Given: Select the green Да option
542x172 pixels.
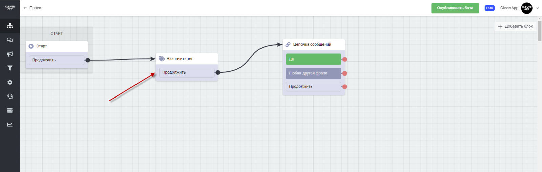Looking at the screenshot, I should pos(313,59).
